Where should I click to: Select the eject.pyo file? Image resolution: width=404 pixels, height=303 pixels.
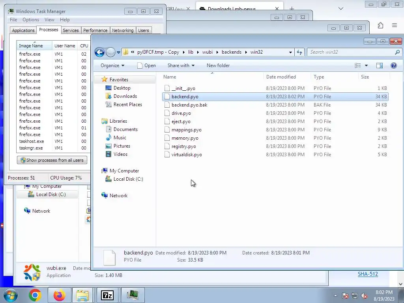[275, 122]
